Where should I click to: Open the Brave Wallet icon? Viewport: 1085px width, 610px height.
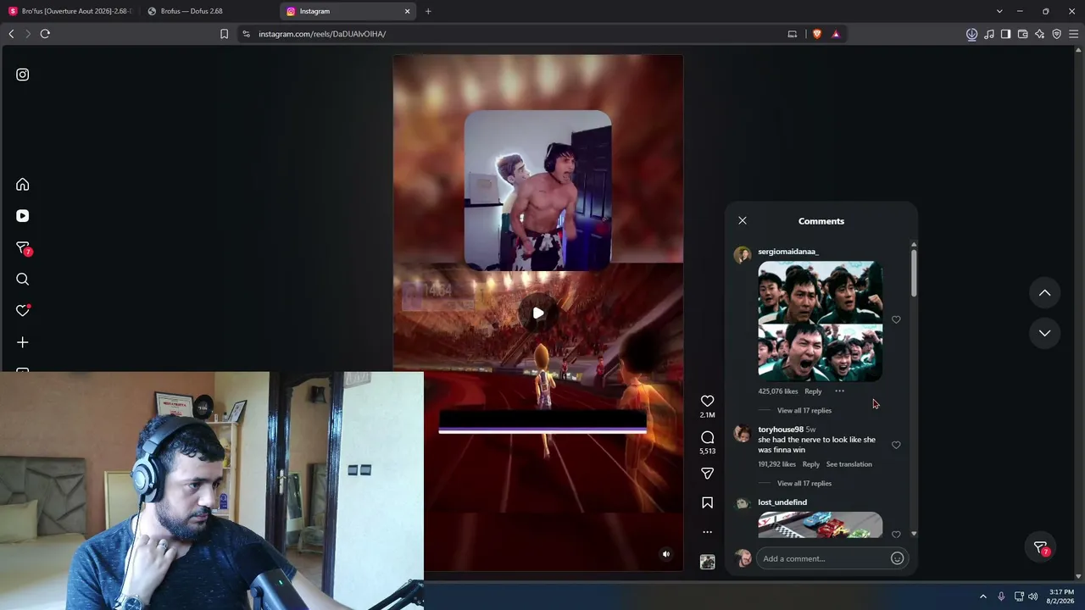click(1022, 34)
